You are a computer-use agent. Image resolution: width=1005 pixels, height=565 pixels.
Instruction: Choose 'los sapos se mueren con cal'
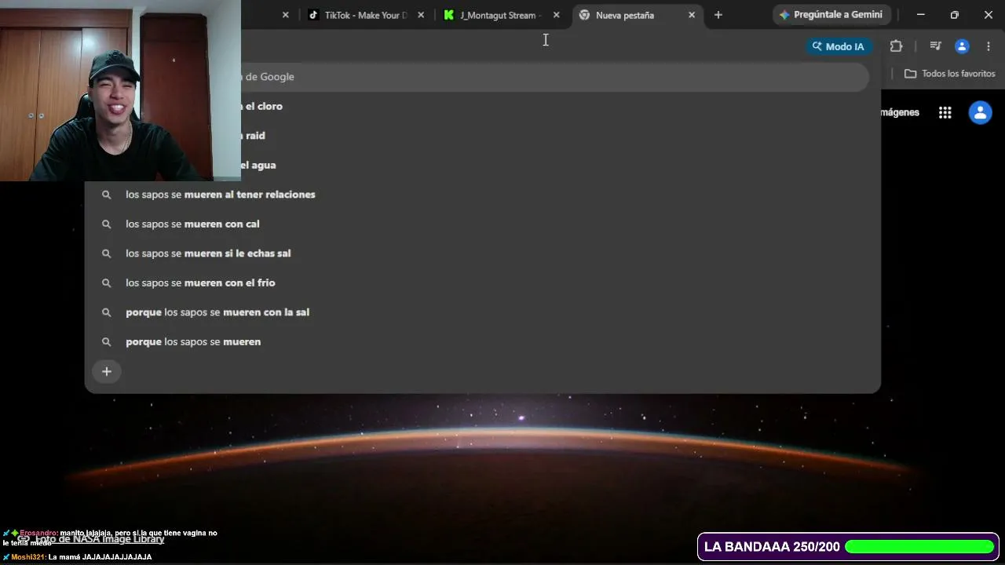(x=482, y=224)
